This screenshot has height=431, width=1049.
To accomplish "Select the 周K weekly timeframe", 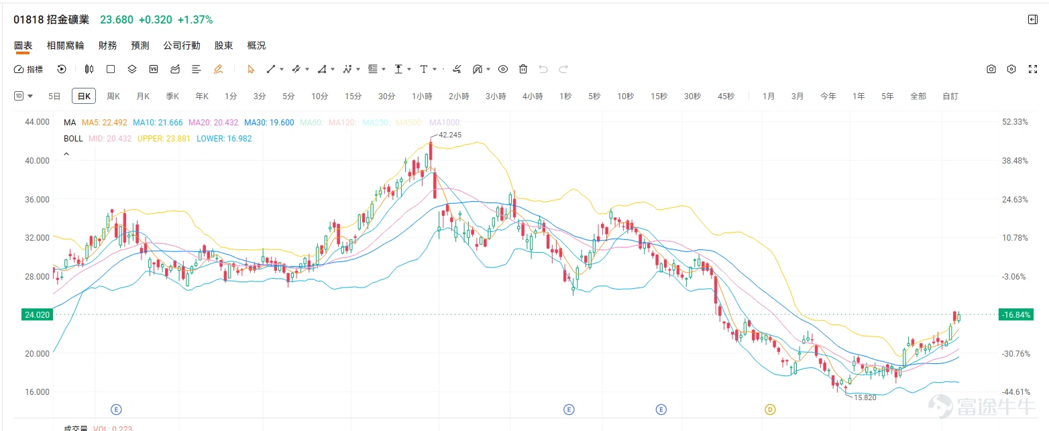I will 113,96.
